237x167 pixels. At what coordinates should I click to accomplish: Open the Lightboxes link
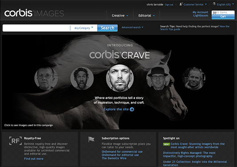[201, 16]
